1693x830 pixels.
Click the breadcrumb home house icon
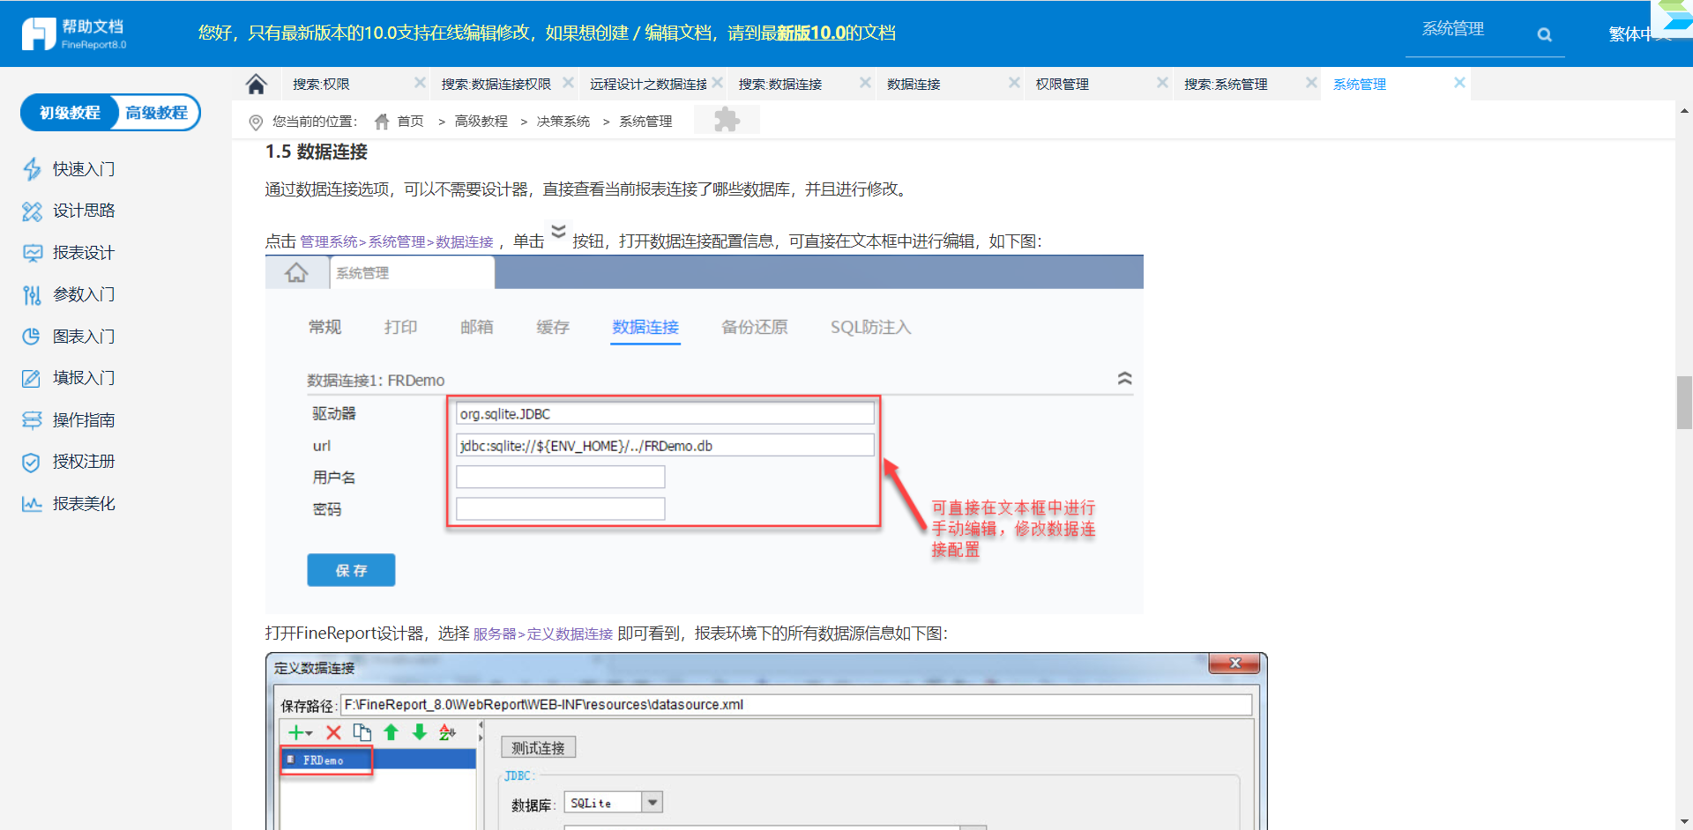tap(382, 122)
